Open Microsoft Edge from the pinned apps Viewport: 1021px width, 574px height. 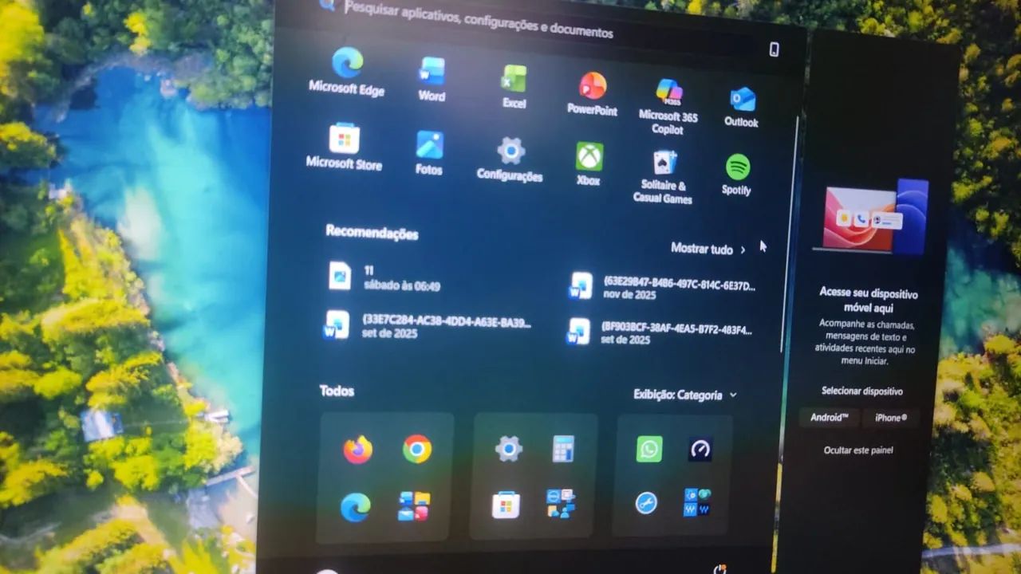pyautogui.click(x=347, y=72)
